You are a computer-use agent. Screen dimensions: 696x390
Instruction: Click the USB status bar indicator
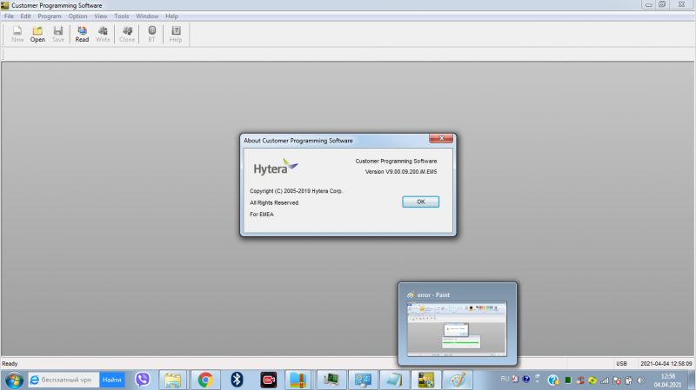tap(621, 363)
